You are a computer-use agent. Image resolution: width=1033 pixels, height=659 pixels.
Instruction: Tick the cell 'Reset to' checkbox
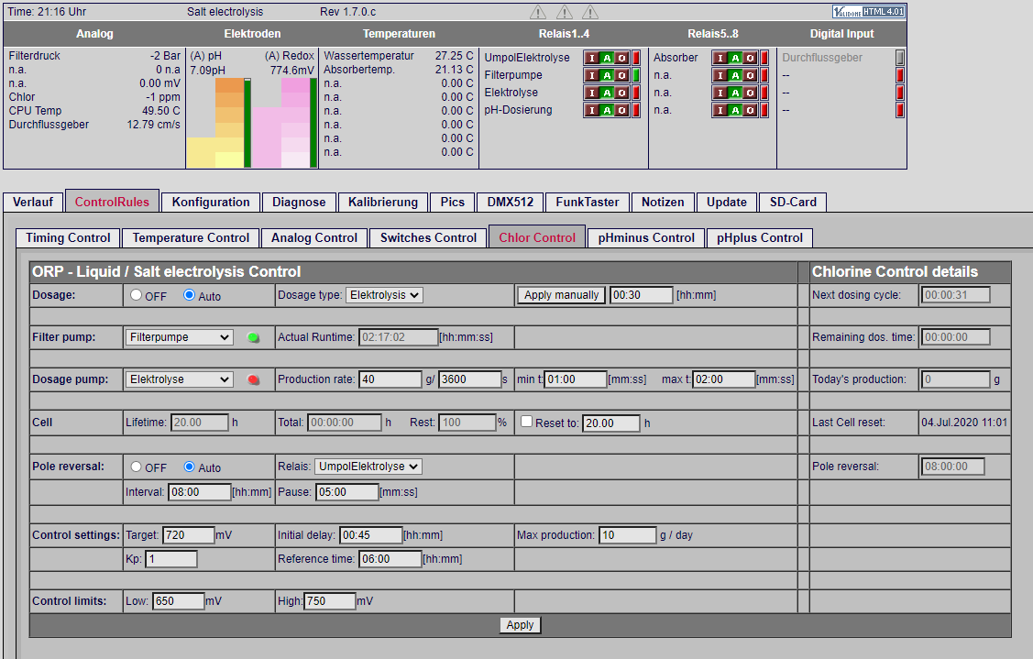[x=526, y=422]
